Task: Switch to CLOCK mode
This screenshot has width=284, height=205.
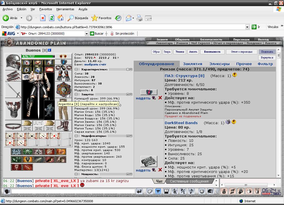Action: pos(266,194)
